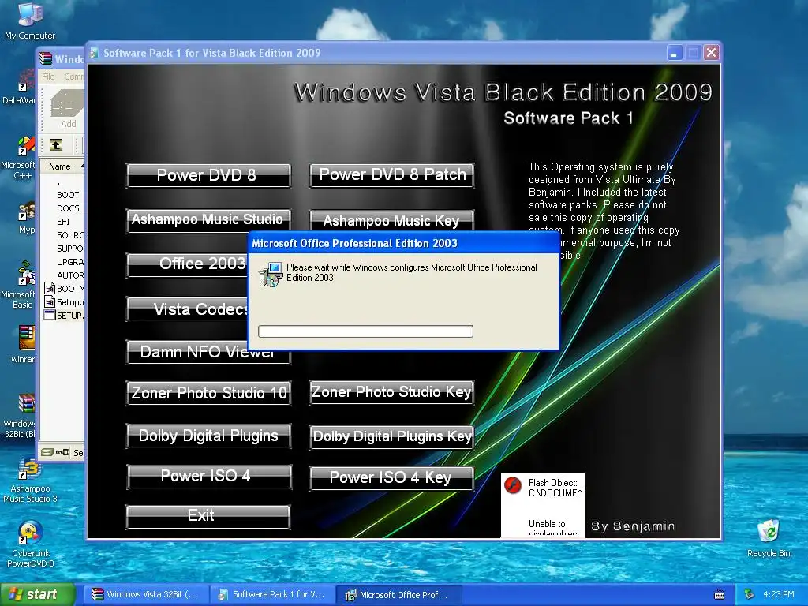Open My Computer desktop icon
This screenshot has width=808, height=606.
pos(30,21)
